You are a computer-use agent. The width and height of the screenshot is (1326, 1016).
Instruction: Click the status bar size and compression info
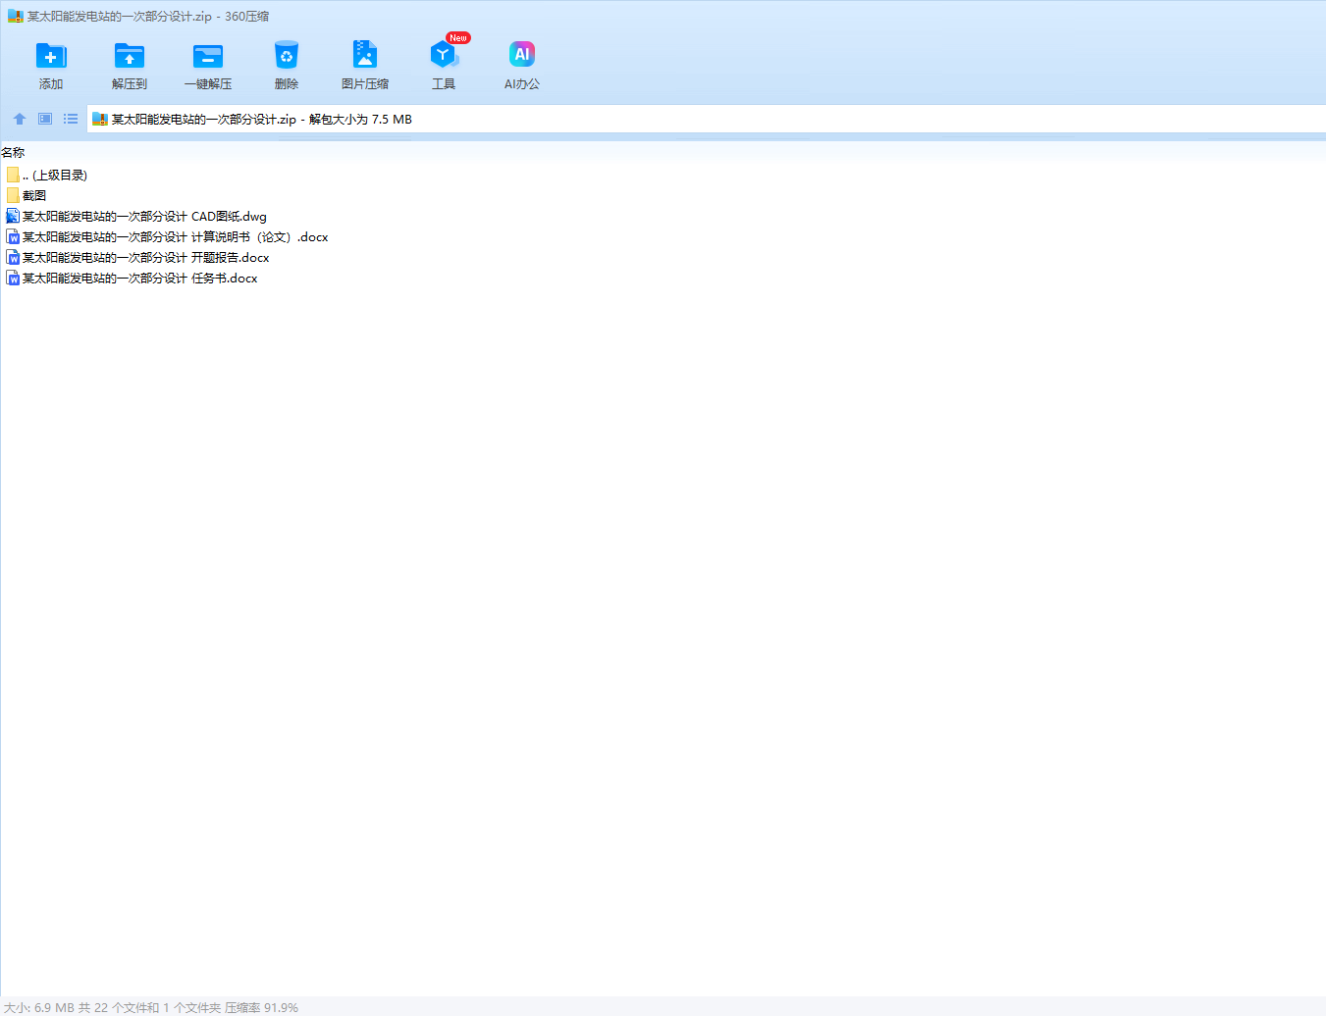(x=151, y=1007)
